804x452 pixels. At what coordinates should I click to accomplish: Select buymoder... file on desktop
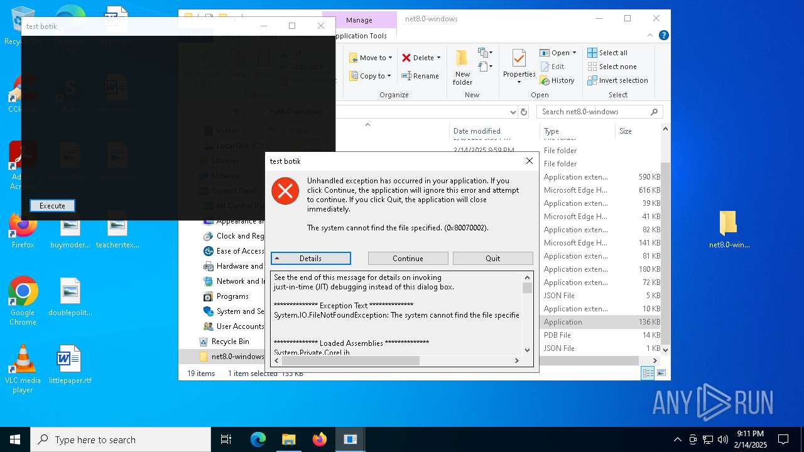pyautogui.click(x=70, y=230)
